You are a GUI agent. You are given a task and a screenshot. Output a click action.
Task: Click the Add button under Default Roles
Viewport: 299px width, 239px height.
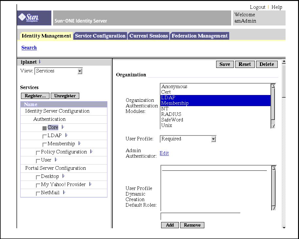point(170,225)
